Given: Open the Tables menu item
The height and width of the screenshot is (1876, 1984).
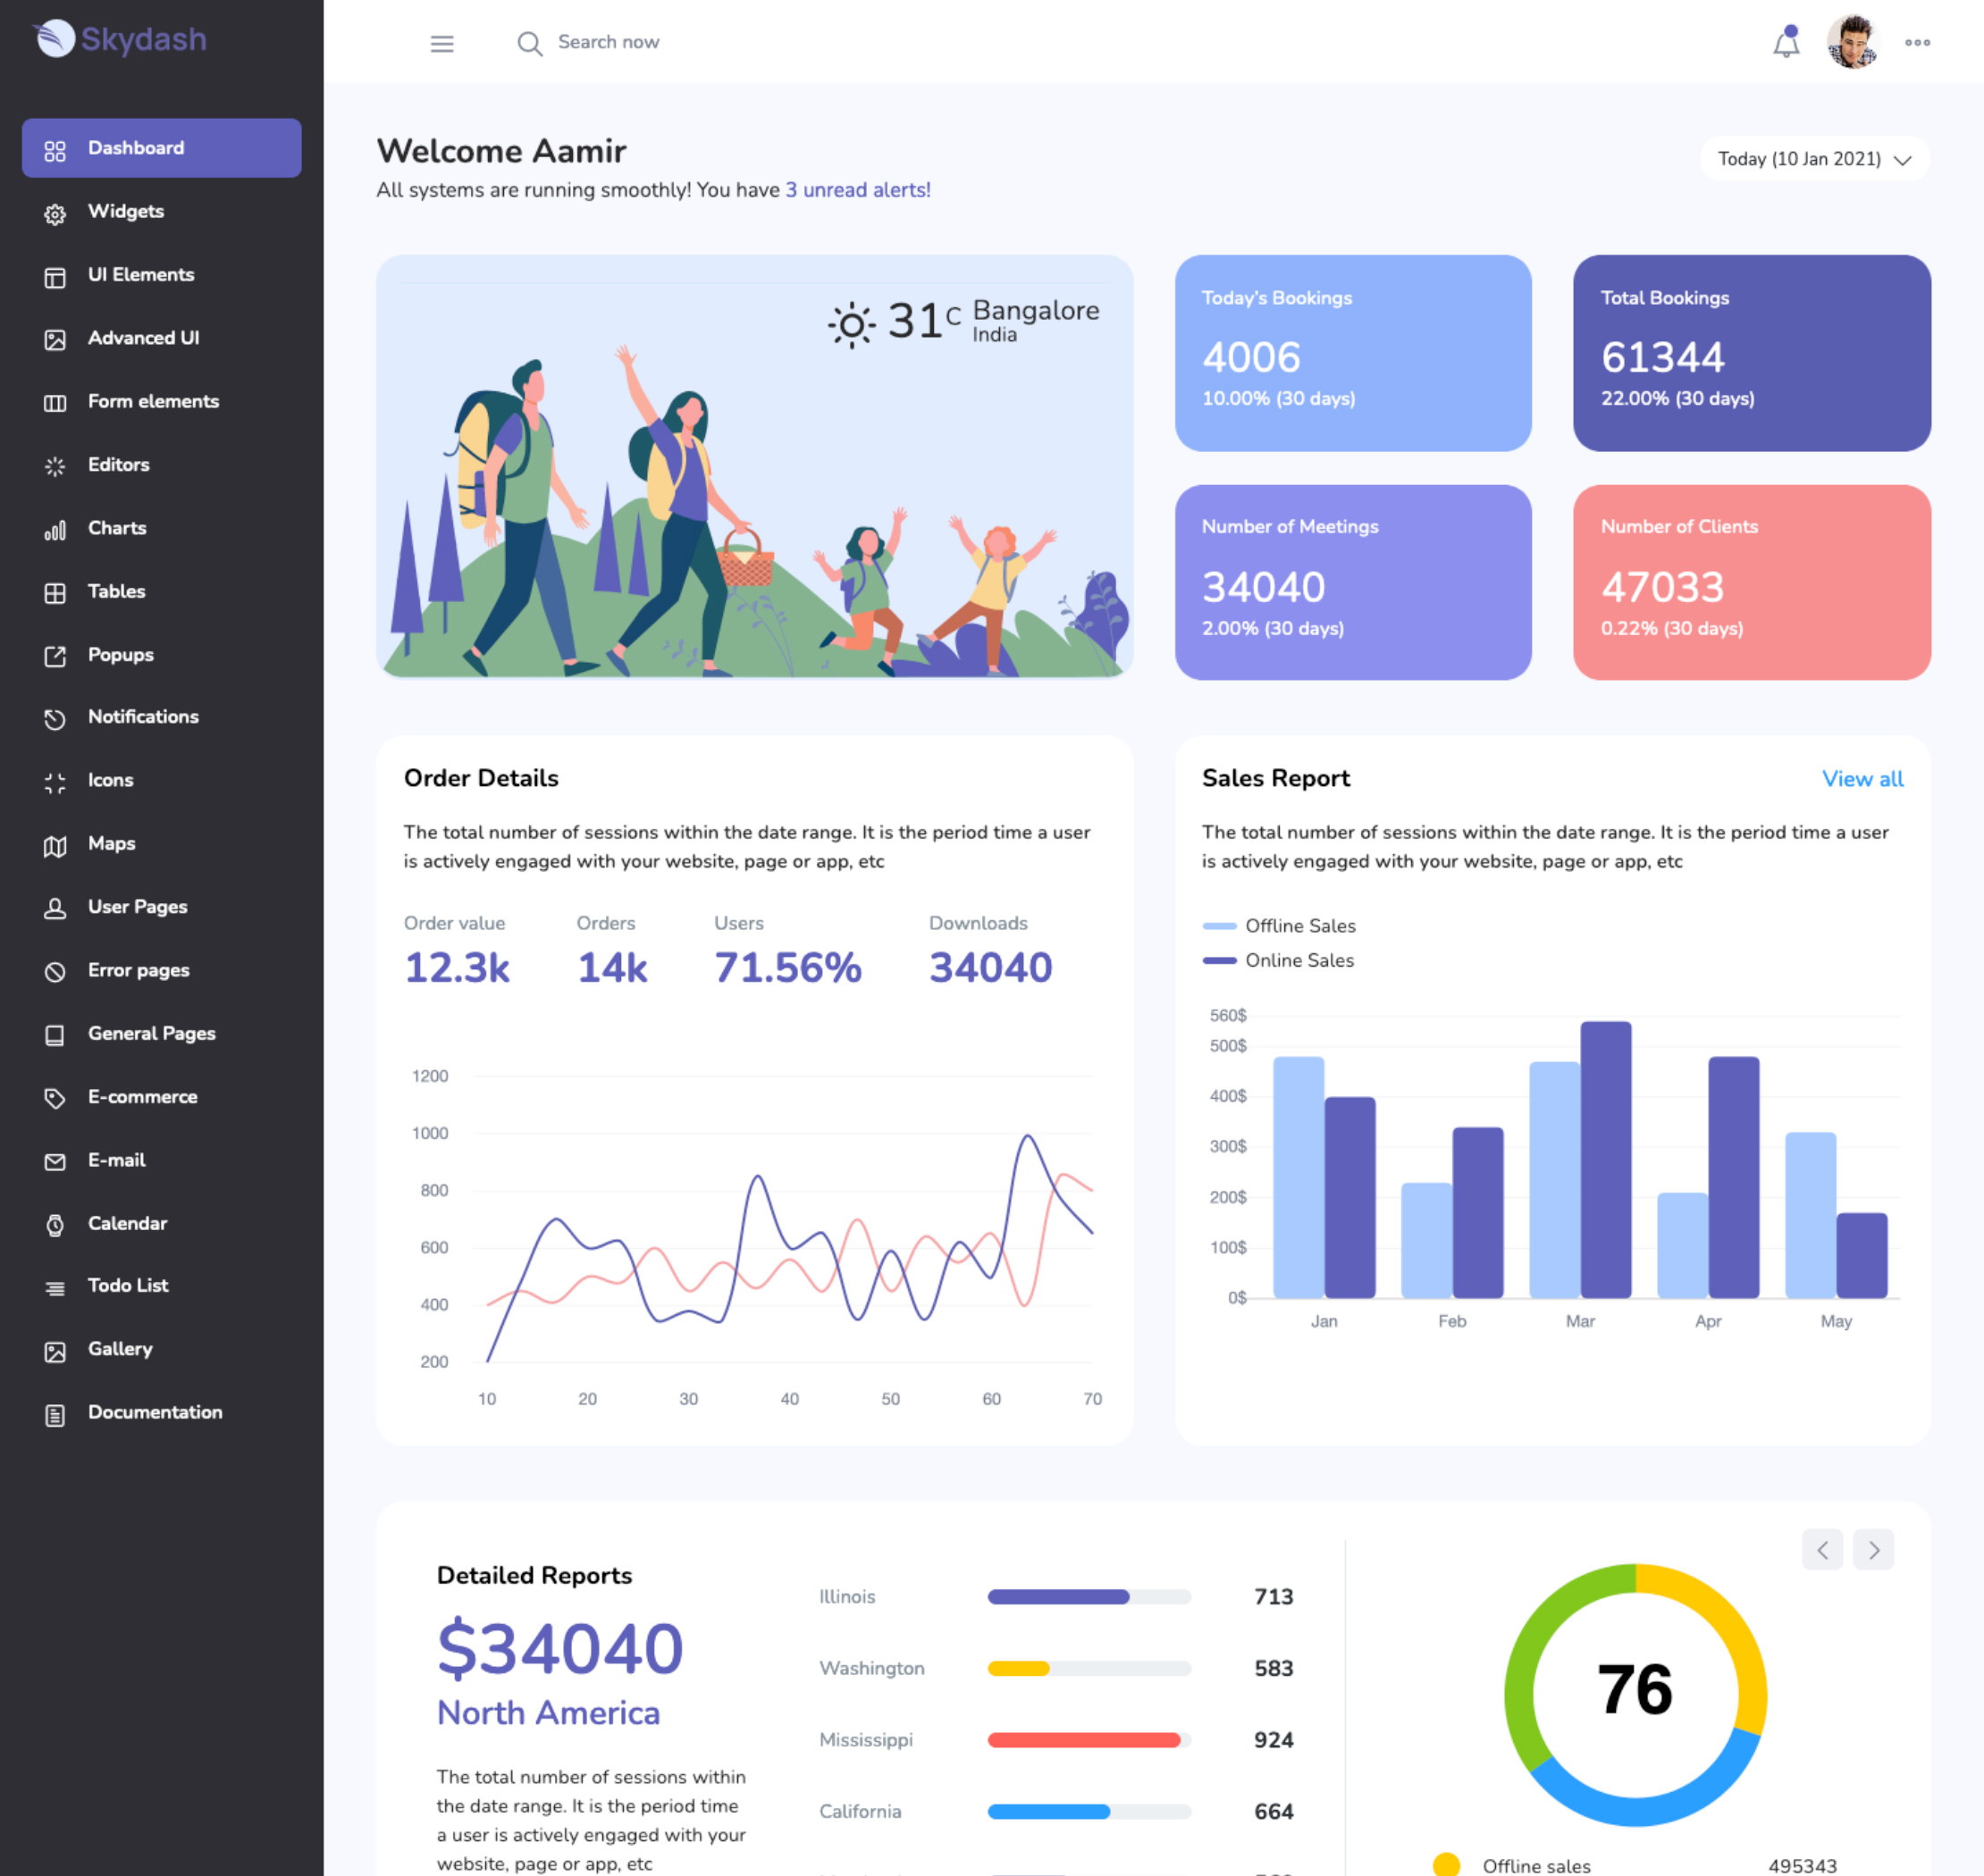Looking at the screenshot, I should 116,592.
